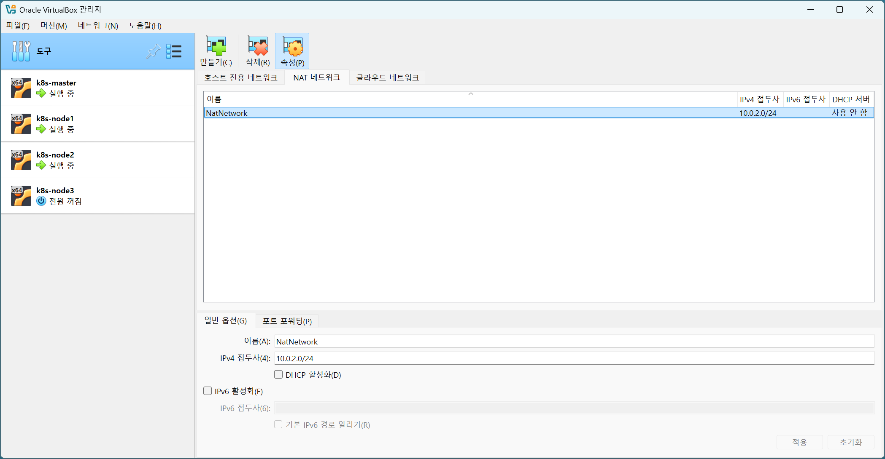Select the k8s-node3 machine entry

point(98,196)
